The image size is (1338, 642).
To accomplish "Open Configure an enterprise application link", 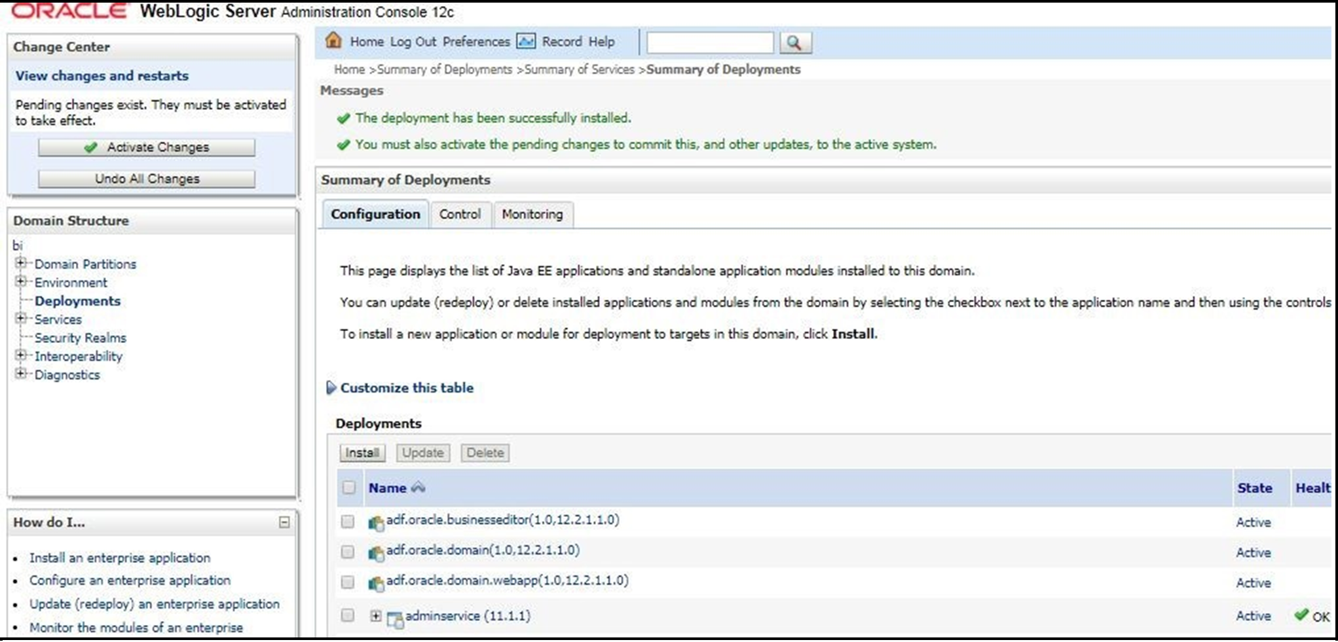I will click(x=130, y=580).
